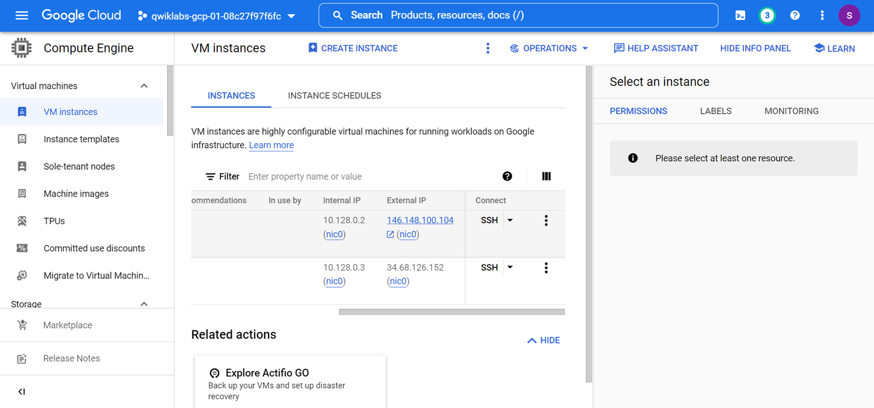Click SSH for the 10.128.0.3 instance
The width and height of the screenshot is (874, 408).
point(489,268)
